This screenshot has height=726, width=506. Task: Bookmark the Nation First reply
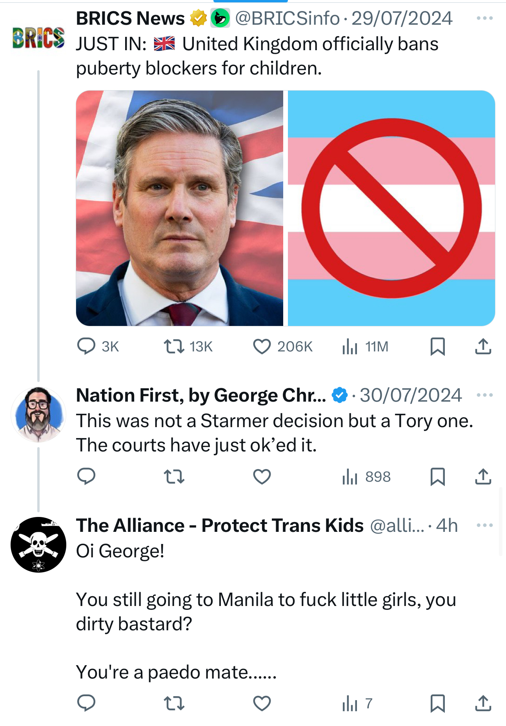tap(437, 477)
